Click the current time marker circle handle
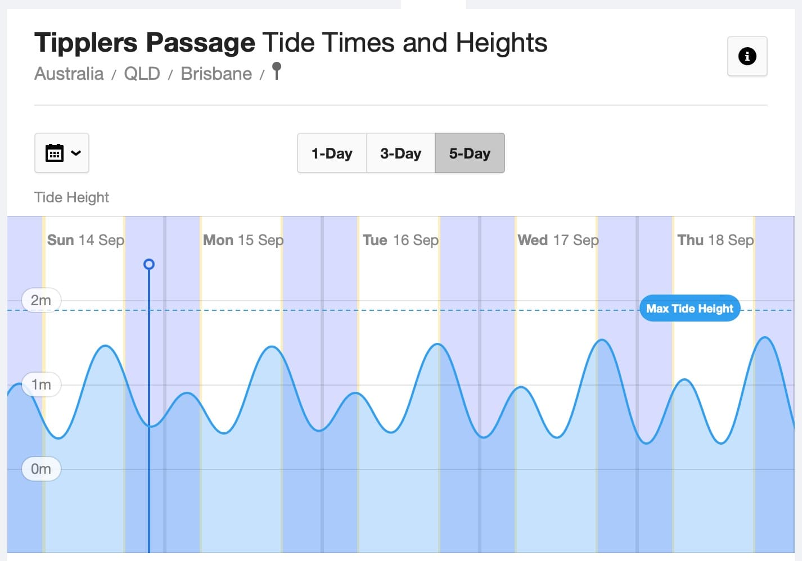 pyautogui.click(x=149, y=264)
